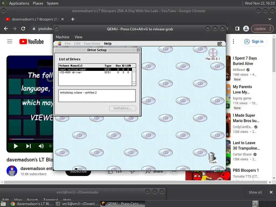Open the Places menu
This screenshot has height=207, width=276.
38,3
